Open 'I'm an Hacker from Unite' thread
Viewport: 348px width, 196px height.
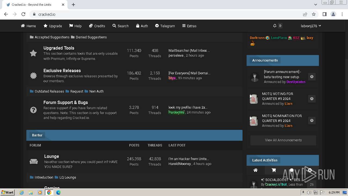[x=189, y=159]
